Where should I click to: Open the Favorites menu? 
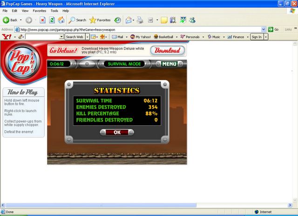[39, 11]
